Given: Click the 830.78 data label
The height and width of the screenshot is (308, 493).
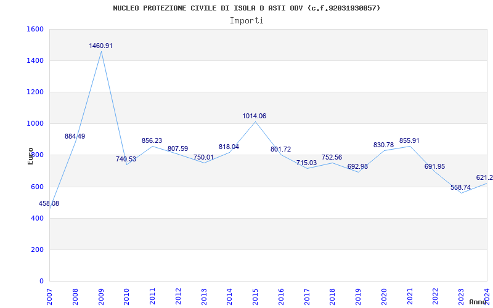Looking at the screenshot, I should point(383,145).
